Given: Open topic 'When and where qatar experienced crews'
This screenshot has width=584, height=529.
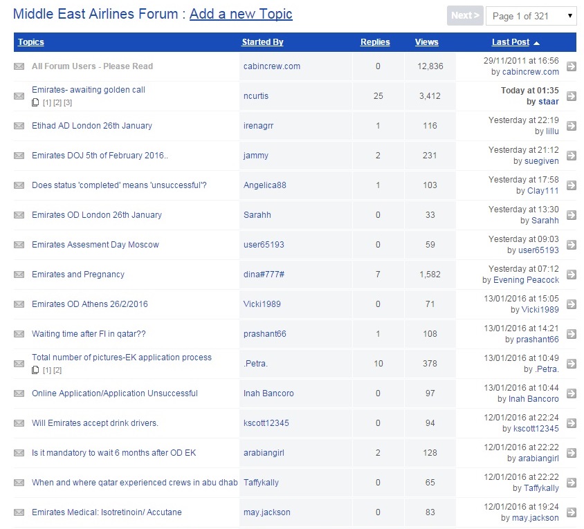Looking at the screenshot, I should tap(135, 483).
